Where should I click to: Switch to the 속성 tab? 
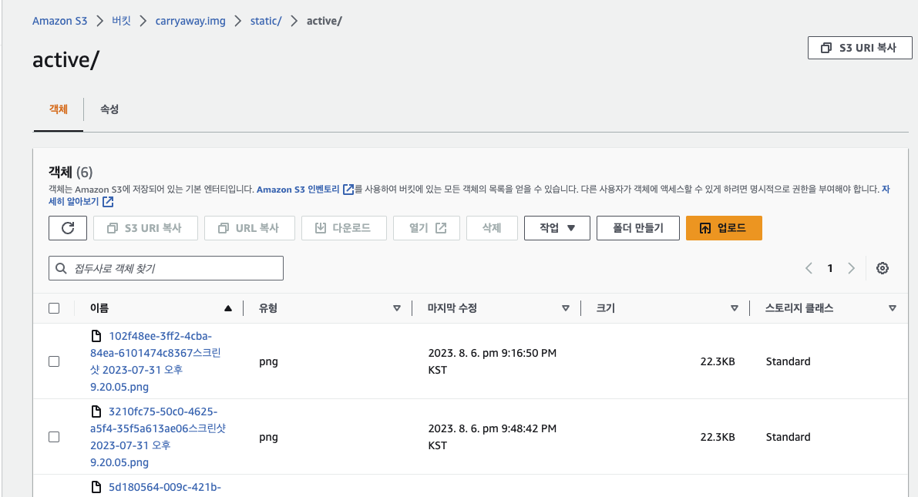tap(109, 109)
